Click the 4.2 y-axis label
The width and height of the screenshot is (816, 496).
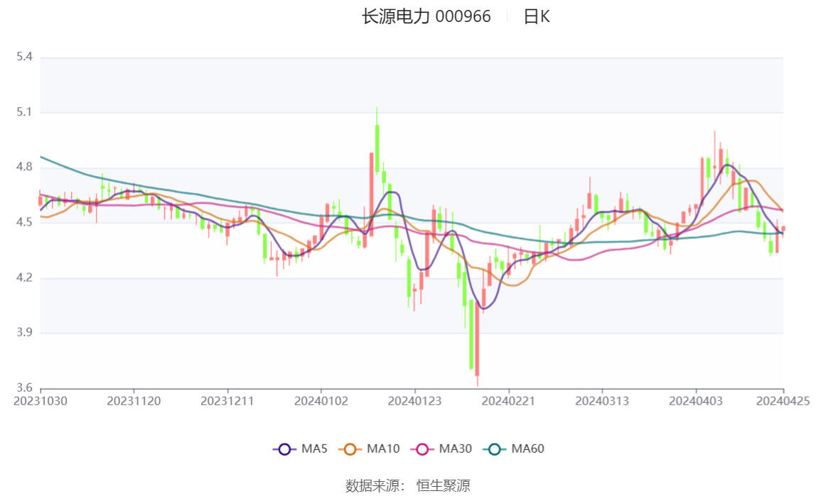pos(24,277)
